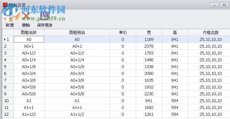Image resolution: width=230 pixels, height=119 pixels.
Task: Click width value 1635
Action: pyautogui.click(x=149, y=80)
